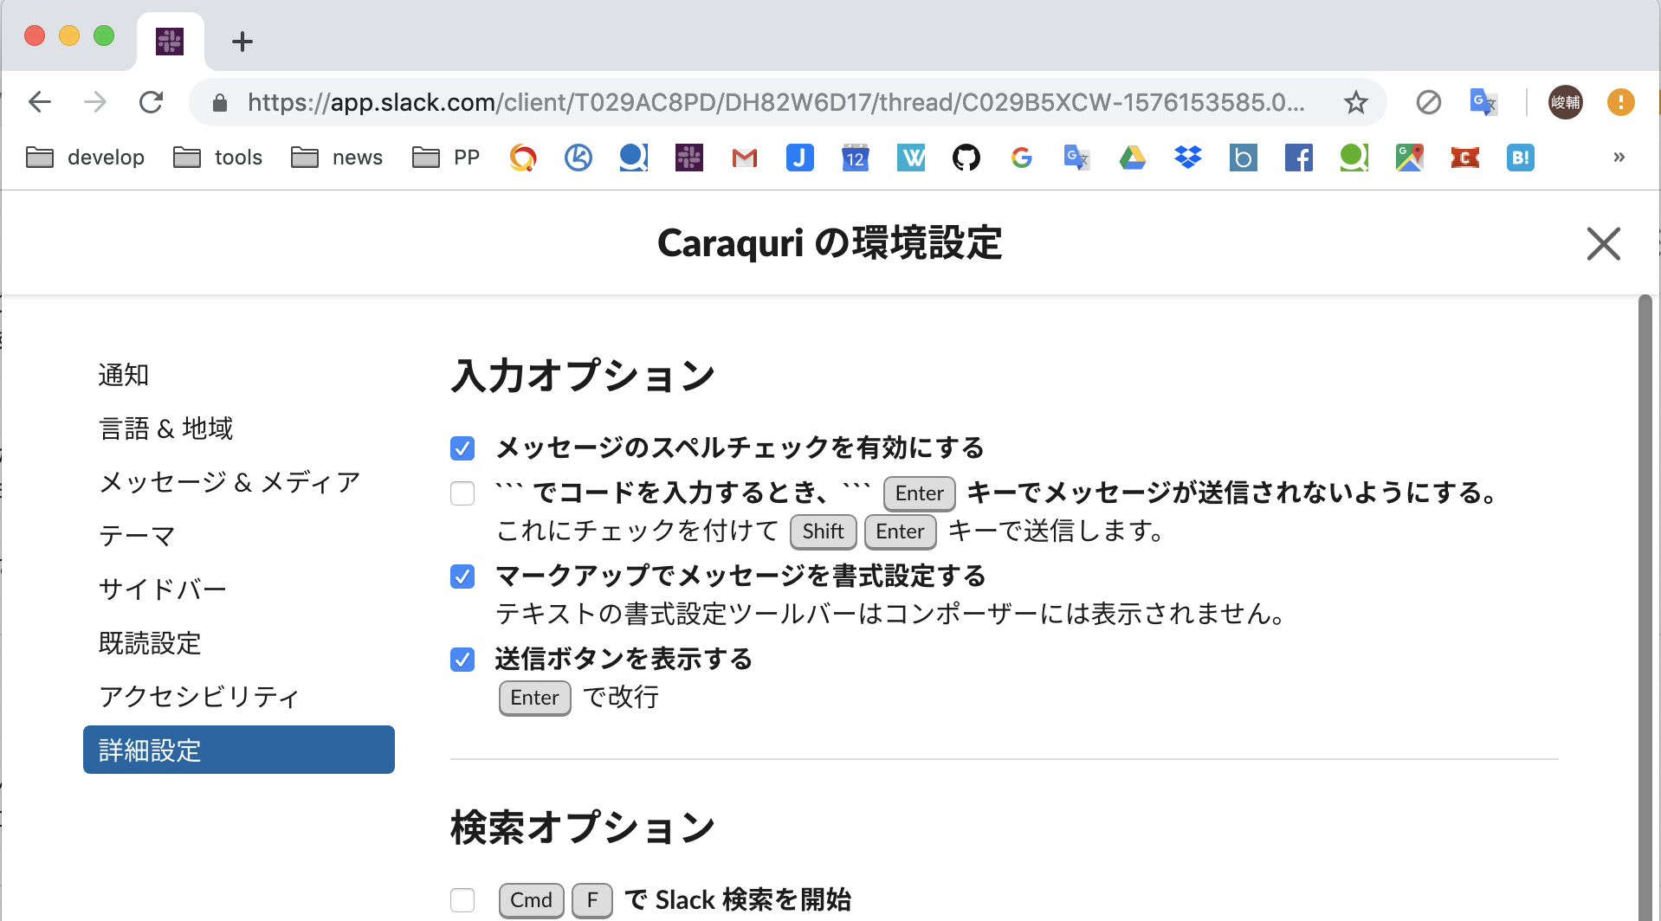View site security lock info
Image resolution: width=1661 pixels, height=921 pixels.
coord(220,103)
